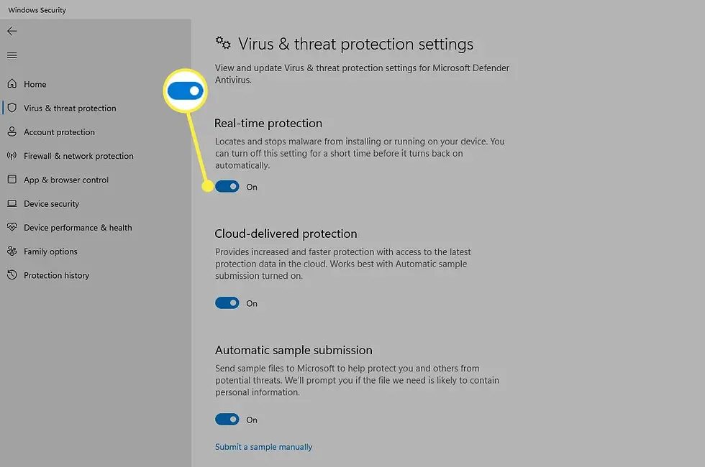Open Firewall & network protection

coord(78,156)
